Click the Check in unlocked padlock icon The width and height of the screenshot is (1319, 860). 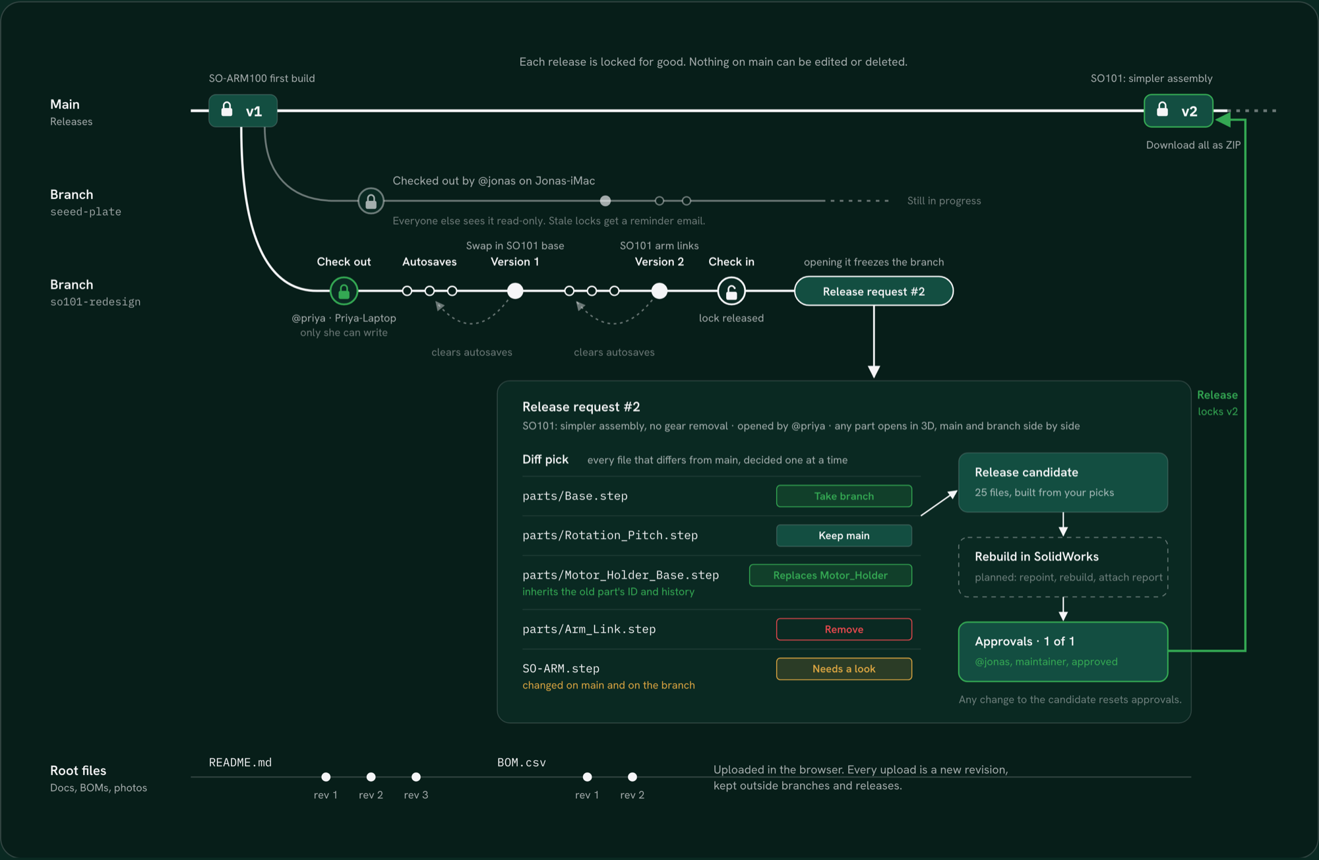[731, 291]
